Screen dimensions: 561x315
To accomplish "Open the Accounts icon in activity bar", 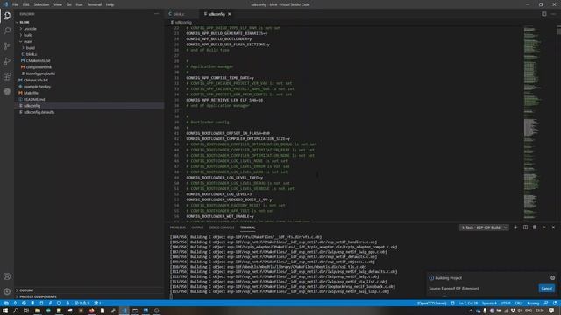I will [x=7, y=276].
